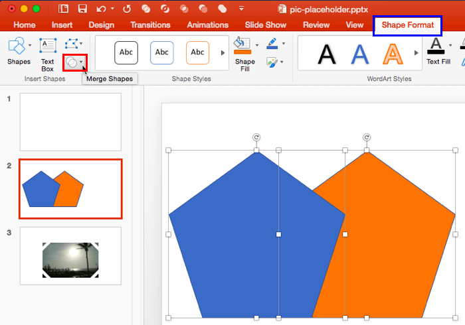The width and height of the screenshot is (465, 325).
Task: Open the Slide Show tab
Action: [266, 25]
